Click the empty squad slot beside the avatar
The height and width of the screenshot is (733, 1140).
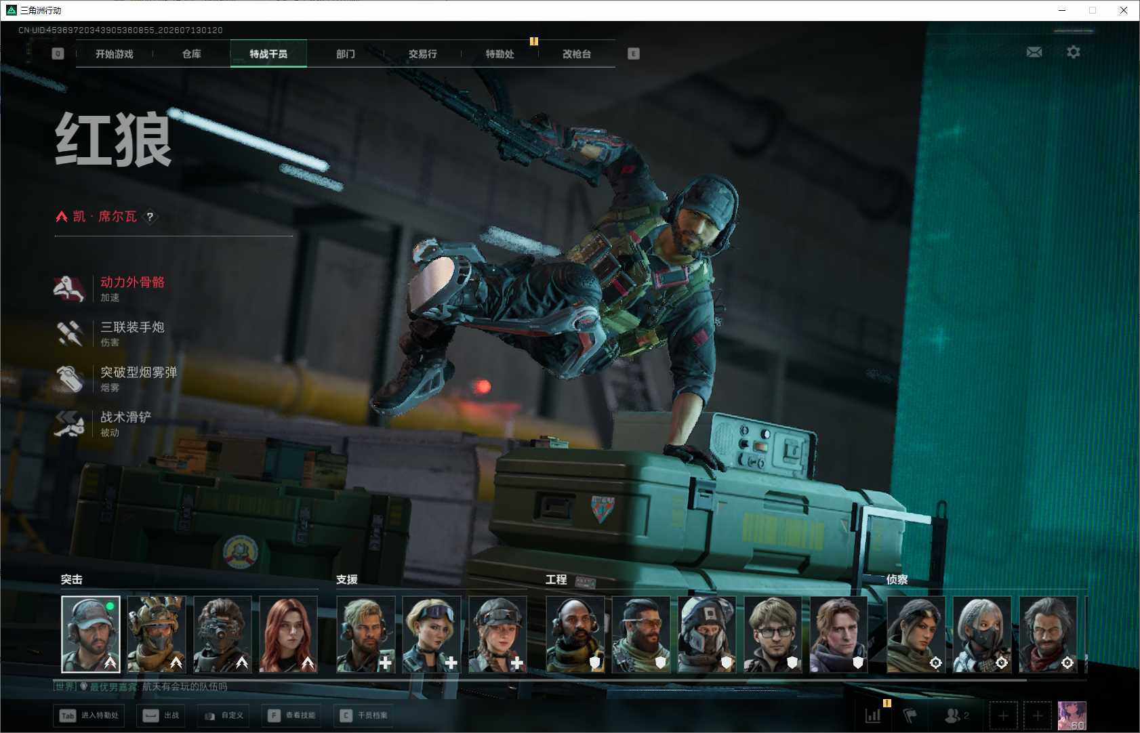(1037, 715)
